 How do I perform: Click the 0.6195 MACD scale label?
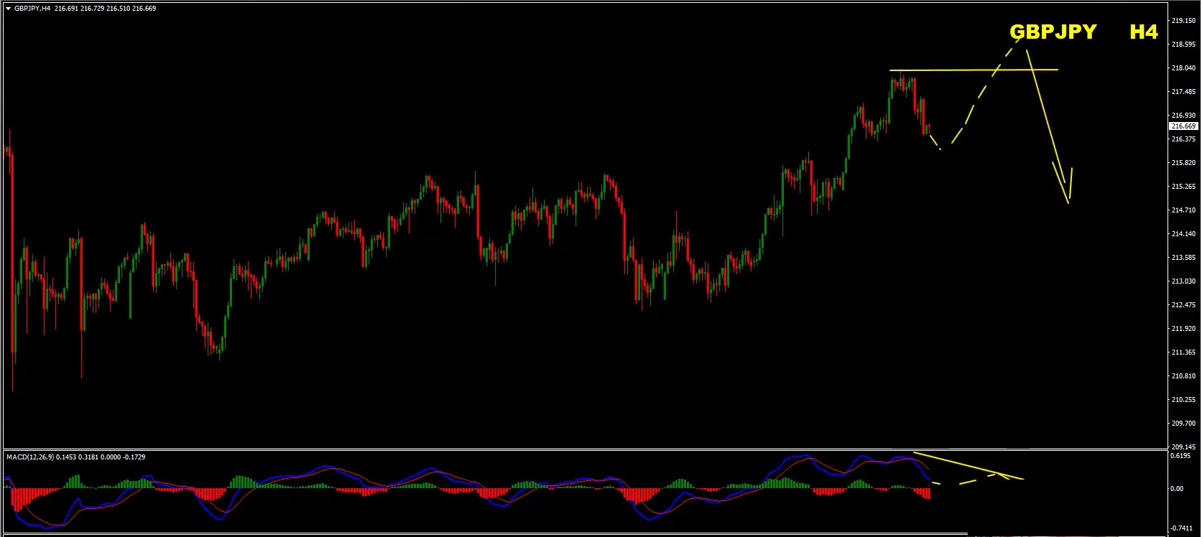pos(1180,456)
